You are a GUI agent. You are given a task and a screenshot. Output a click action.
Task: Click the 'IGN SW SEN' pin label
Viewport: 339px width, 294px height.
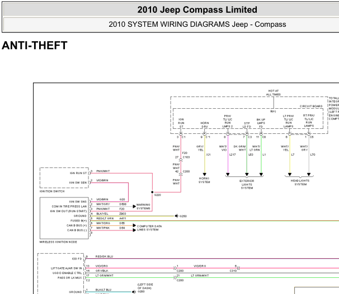coord(78,183)
